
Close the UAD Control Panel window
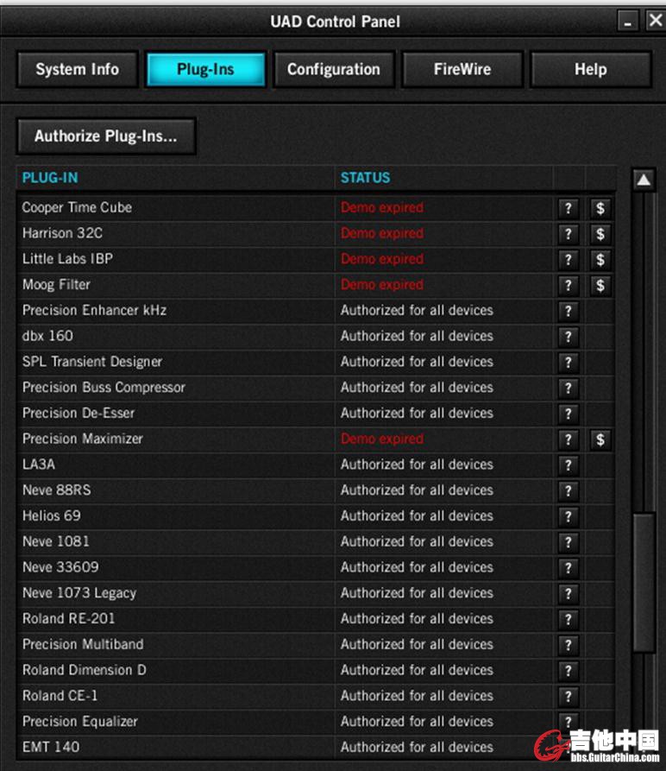pos(655,21)
